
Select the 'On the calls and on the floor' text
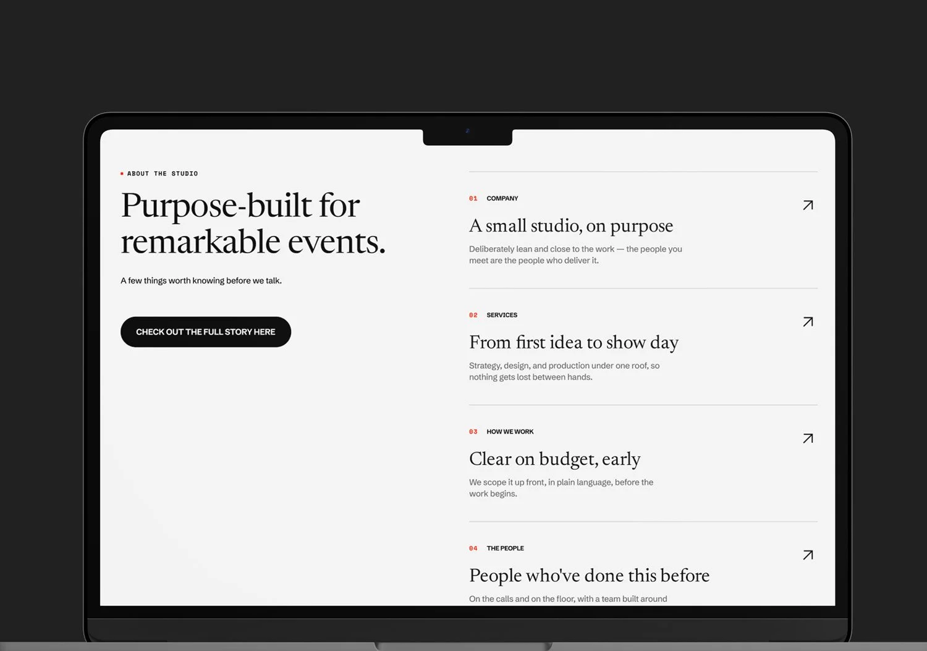pos(568,598)
